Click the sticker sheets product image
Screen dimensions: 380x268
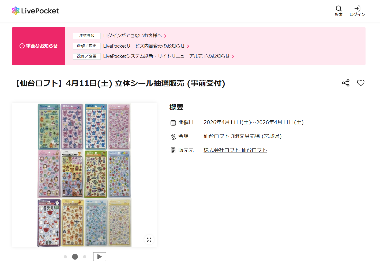tap(84, 175)
